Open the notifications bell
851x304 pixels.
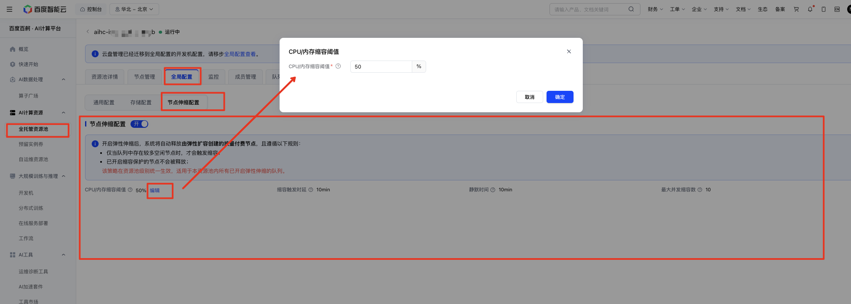pos(810,9)
